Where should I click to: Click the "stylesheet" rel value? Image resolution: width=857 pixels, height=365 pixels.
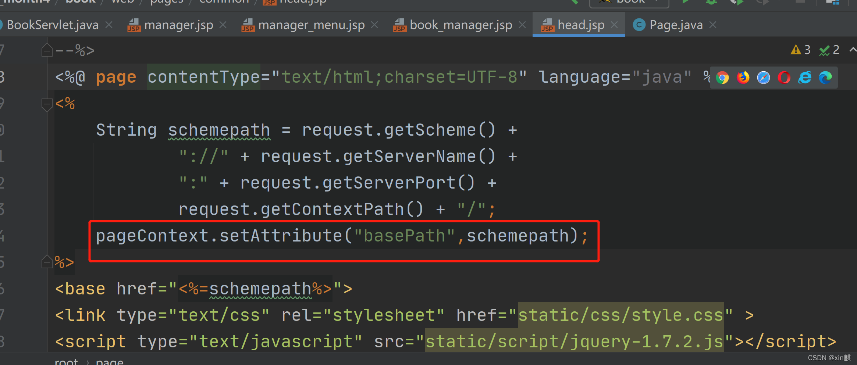[x=384, y=315]
